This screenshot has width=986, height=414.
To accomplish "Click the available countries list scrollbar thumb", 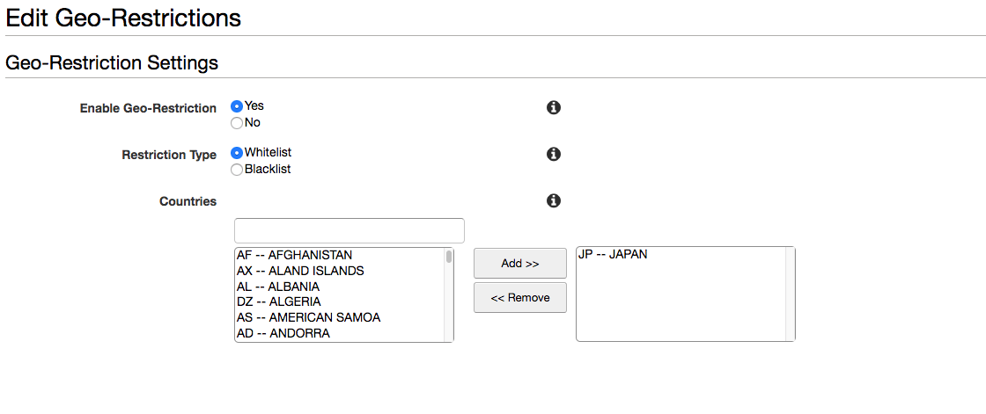I will [x=449, y=257].
